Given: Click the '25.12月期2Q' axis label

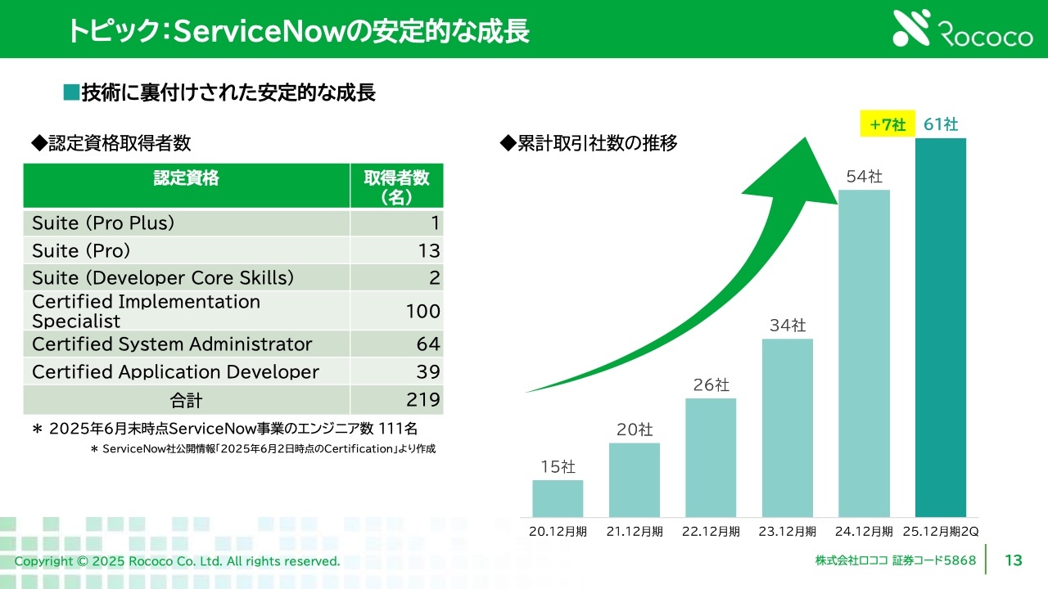Looking at the screenshot, I should (x=941, y=531).
